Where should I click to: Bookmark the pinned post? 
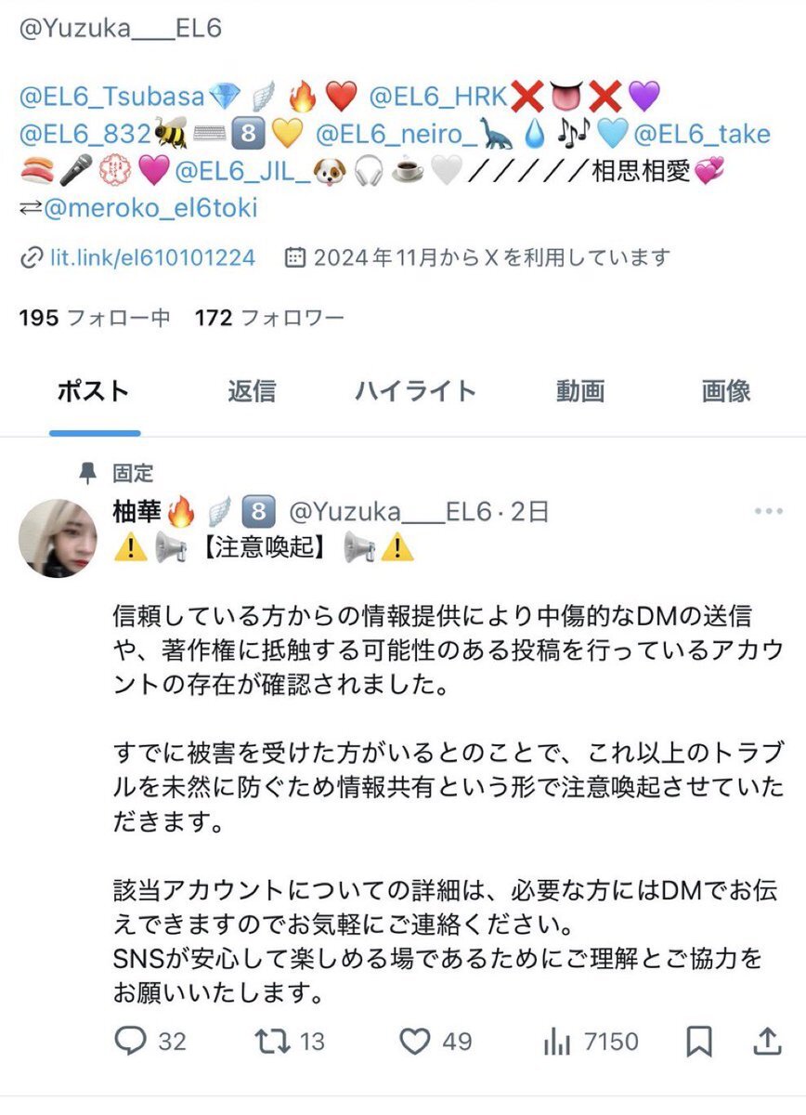698,1042
